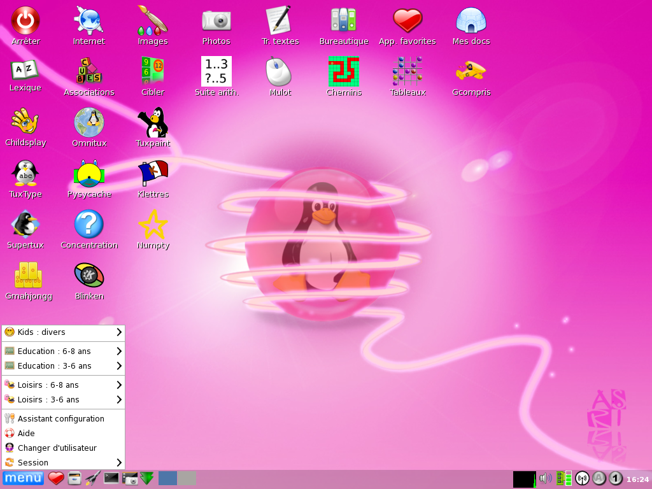
Task: Start the Supertux game
Action: [x=25, y=223]
